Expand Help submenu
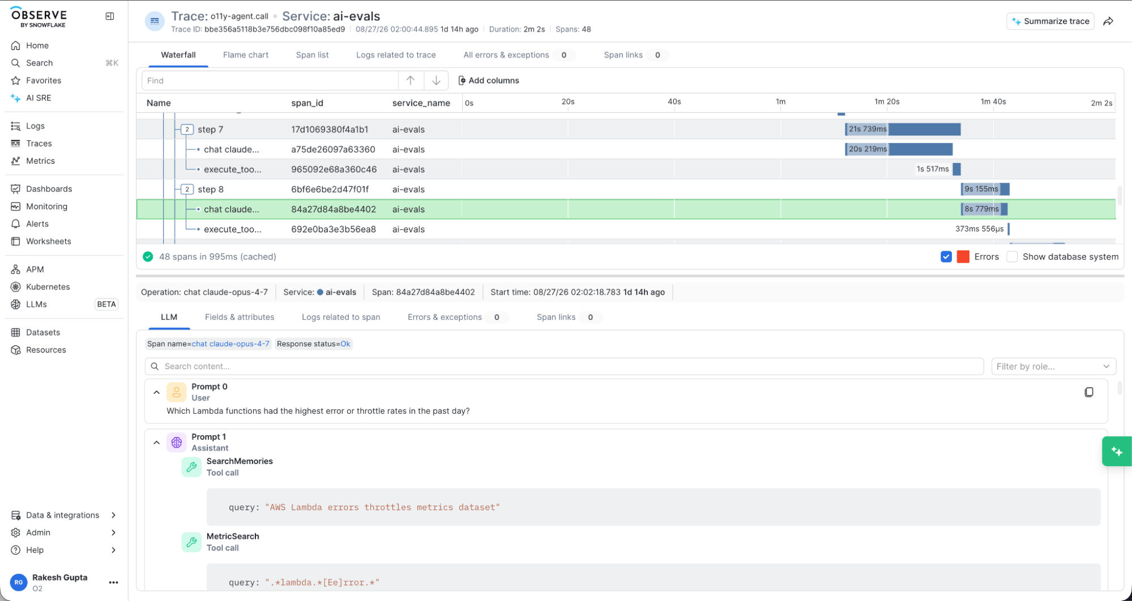 (x=63, y=550)
